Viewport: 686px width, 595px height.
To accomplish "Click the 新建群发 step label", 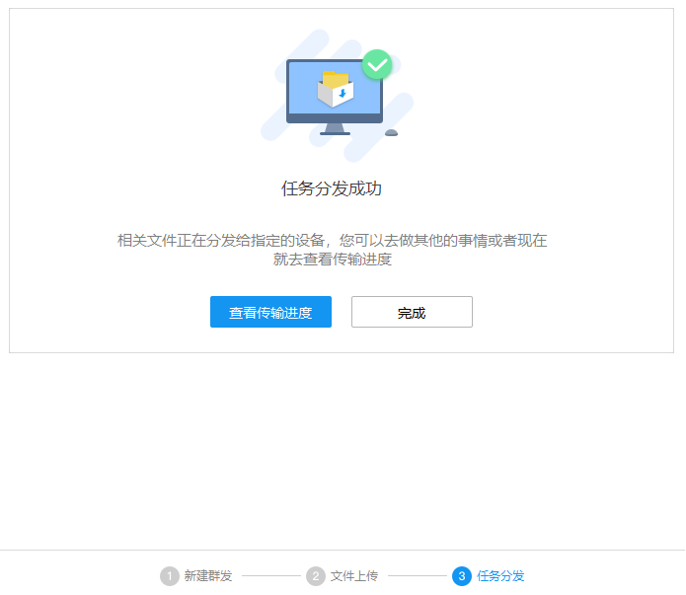I will pyautogui.click(x=208, y=576).
